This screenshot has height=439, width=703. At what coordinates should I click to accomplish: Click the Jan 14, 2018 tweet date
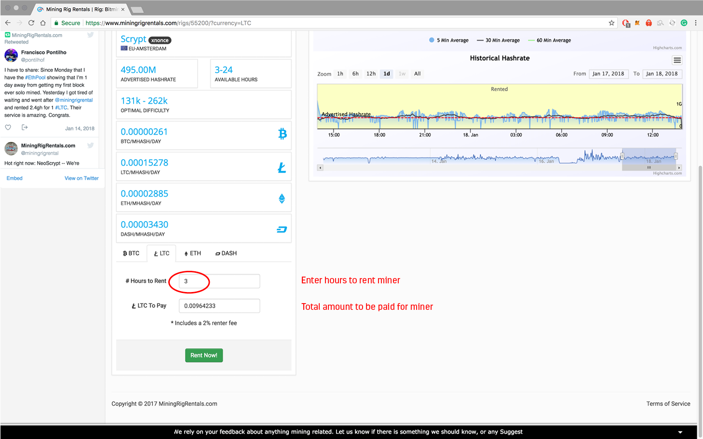click(x=80, y=129)
